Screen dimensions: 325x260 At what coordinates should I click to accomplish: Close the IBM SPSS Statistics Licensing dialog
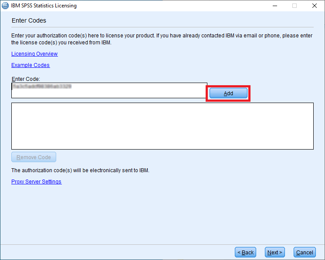(314, 6)
